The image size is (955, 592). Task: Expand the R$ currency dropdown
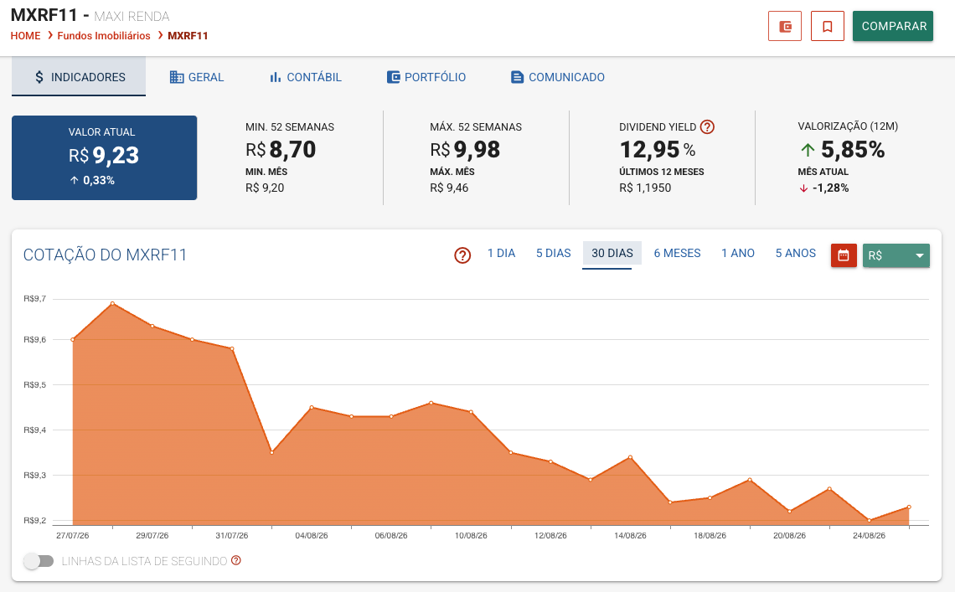point(896,255)
